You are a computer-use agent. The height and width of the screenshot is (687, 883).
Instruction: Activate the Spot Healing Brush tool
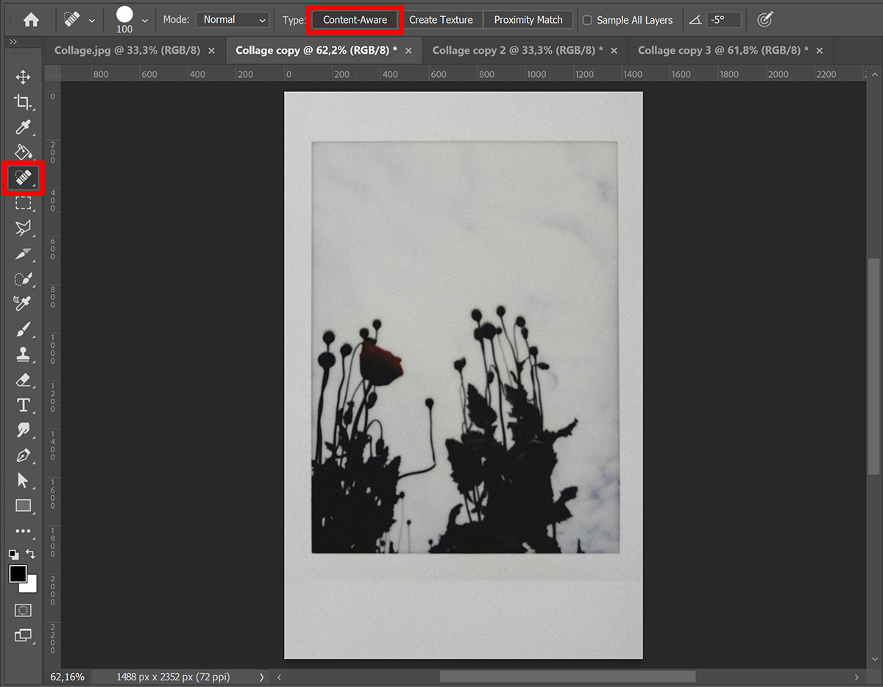point(23,178)
